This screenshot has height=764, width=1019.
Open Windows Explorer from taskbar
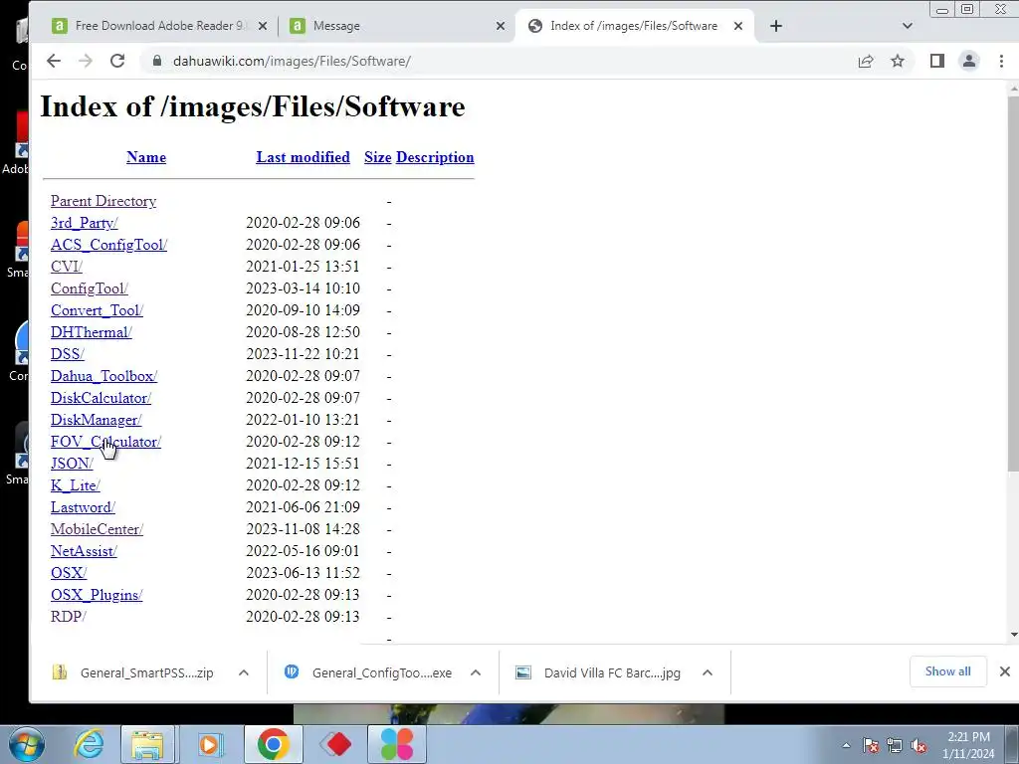(148, 744)
